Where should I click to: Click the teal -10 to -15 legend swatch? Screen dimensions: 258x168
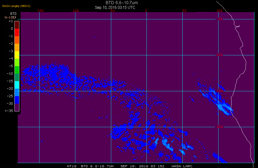[17, 77]
